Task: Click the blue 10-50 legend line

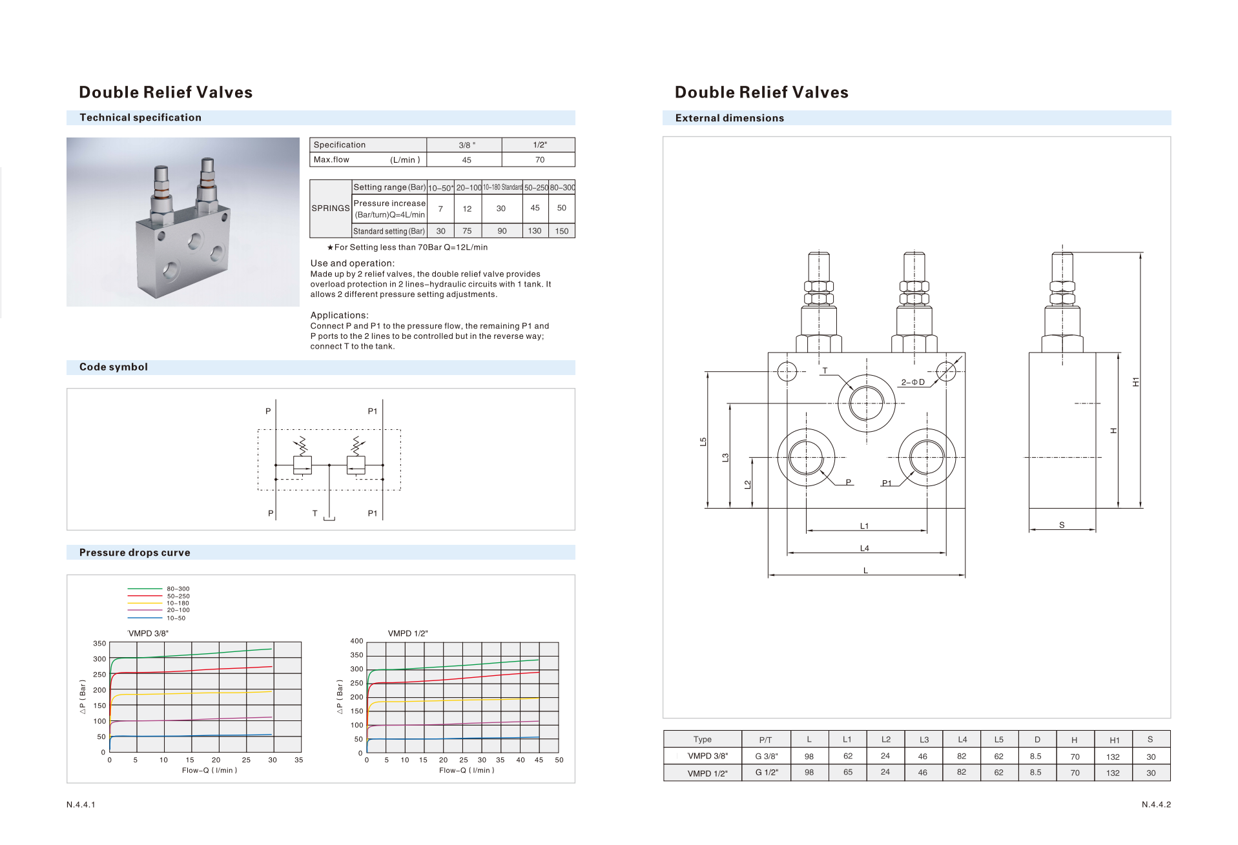Action: 145,618
